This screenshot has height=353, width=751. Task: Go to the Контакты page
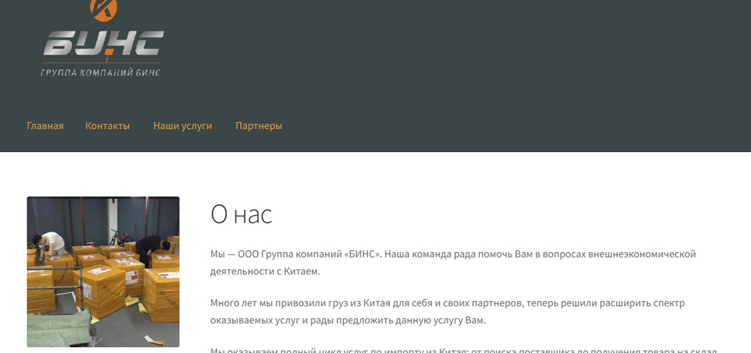tap(107, 126)
